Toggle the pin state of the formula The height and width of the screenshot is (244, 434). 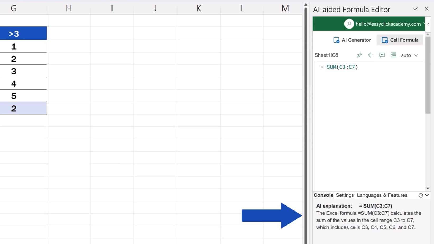359,55
